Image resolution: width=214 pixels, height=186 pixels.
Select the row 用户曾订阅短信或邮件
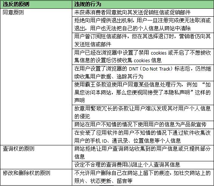[143, 41]
